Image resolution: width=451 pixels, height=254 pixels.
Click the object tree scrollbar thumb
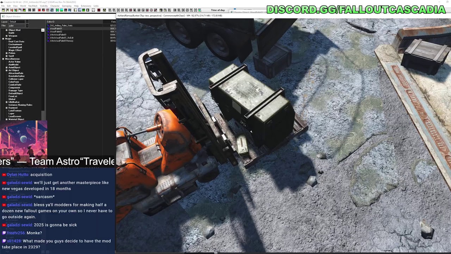click(x=43, y=115)
